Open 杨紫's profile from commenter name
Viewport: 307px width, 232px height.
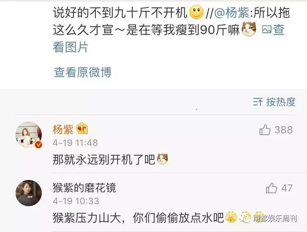pos(63,130)
